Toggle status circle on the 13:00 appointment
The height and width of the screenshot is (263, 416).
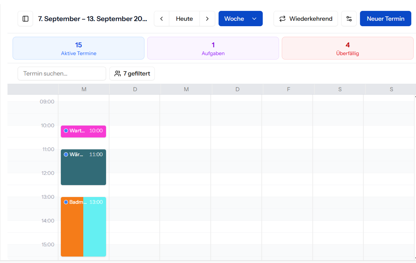pyautogui.click(x=66, y=202)
